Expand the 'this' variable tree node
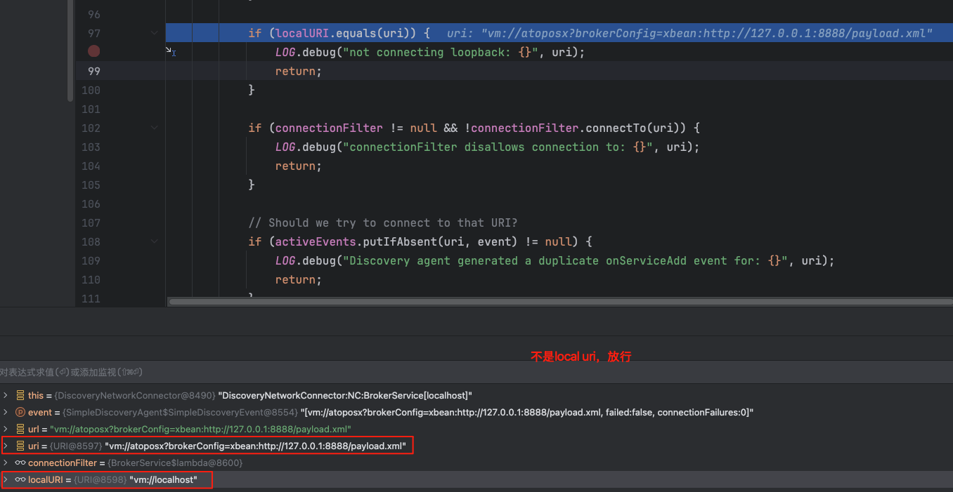The image size is (953, 492). click(x=6, y=396)
